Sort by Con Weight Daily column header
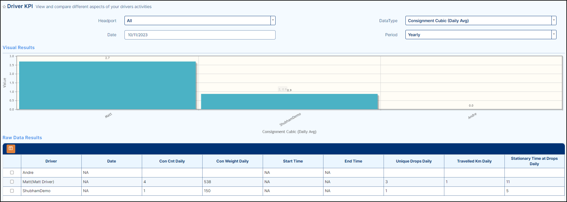This screenshot has height=202, width=567. [x=232, y=161]
